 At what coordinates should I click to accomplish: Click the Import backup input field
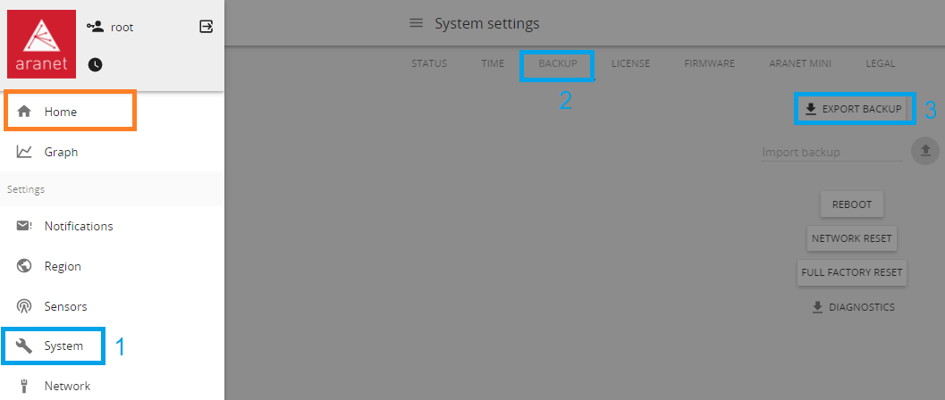click(831, 152)
